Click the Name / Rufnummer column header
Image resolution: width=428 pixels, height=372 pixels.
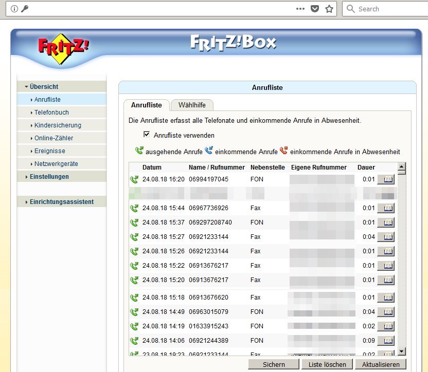(x=217, y=168)
